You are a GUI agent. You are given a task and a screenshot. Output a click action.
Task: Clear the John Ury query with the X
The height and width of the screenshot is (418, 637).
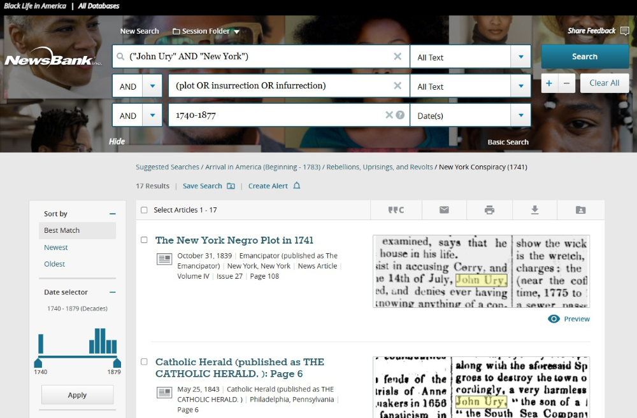[x=397, y=57]
